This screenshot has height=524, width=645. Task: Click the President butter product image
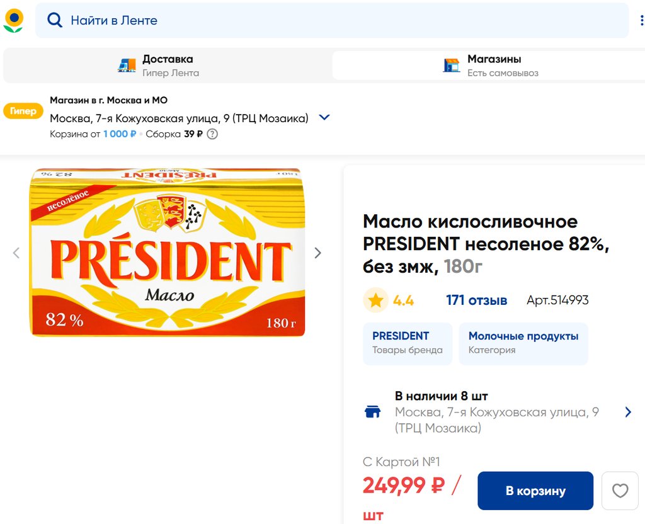[x=168, y=253]
